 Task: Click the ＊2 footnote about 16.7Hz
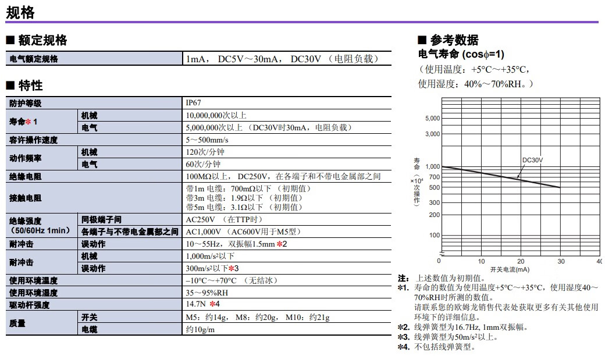[x=462, y=327]
